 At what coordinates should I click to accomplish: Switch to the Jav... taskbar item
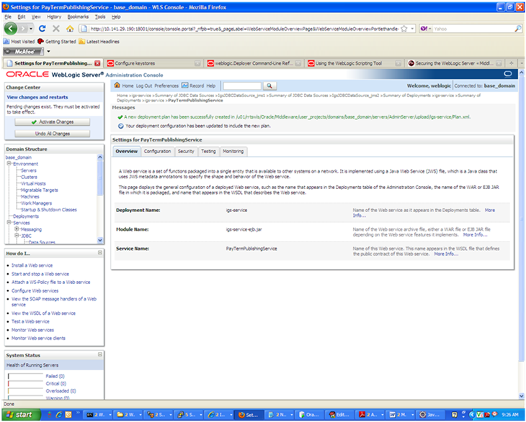point(430,415)
